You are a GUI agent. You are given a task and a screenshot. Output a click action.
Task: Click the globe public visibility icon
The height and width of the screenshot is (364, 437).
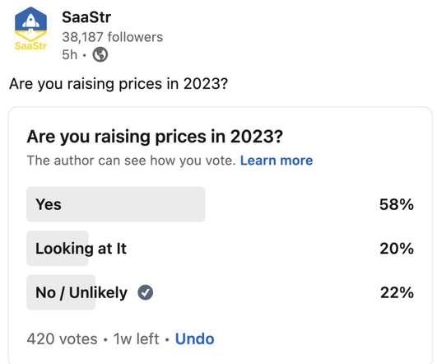click(100, 54)
